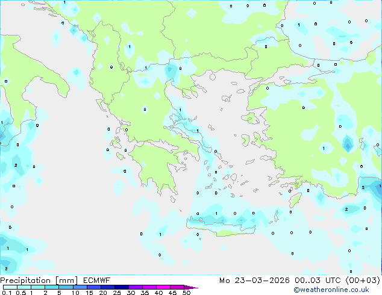Image resolution: width=382 pixels, height=295 pixels.
Task: Pick the 45–50 mm legend color box
Action: point(177,287)
